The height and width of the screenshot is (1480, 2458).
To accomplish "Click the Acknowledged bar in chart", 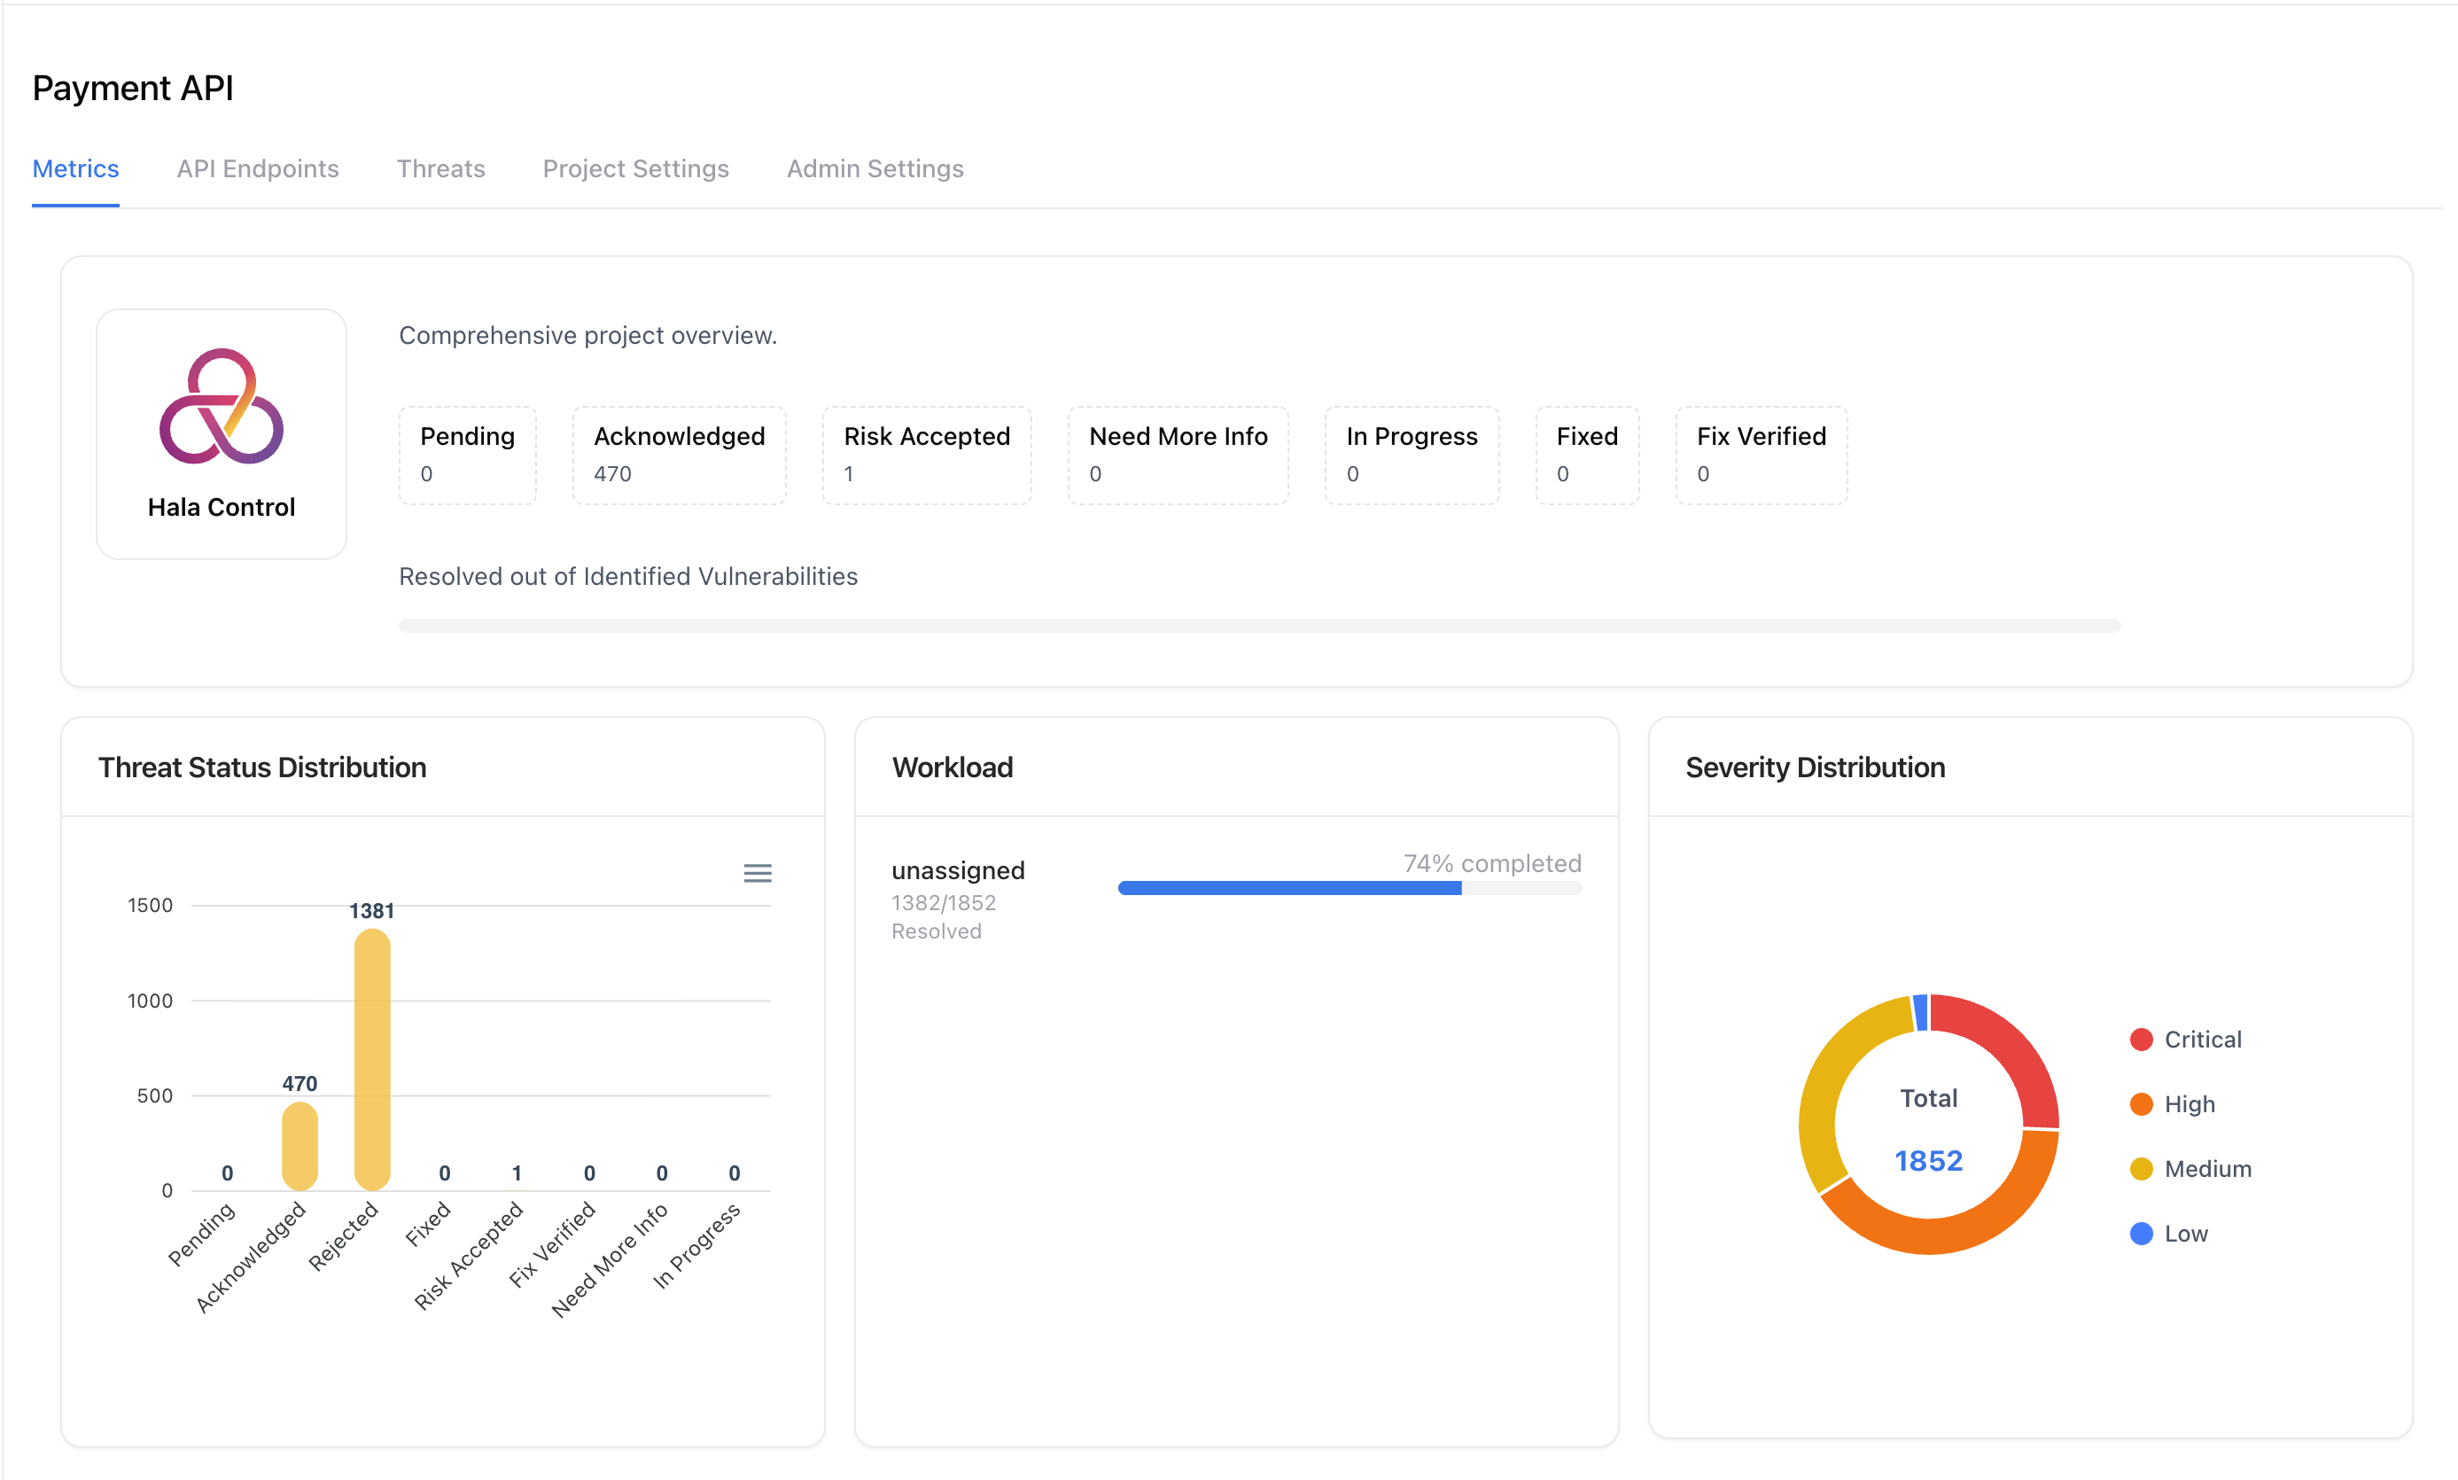I will (299, 1145).
